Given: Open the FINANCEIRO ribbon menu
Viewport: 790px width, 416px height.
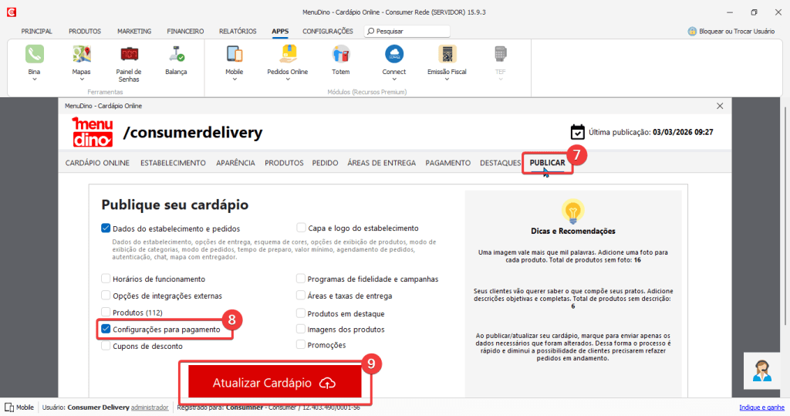Looking at the screenshot, I should click(x=185, y=32).
